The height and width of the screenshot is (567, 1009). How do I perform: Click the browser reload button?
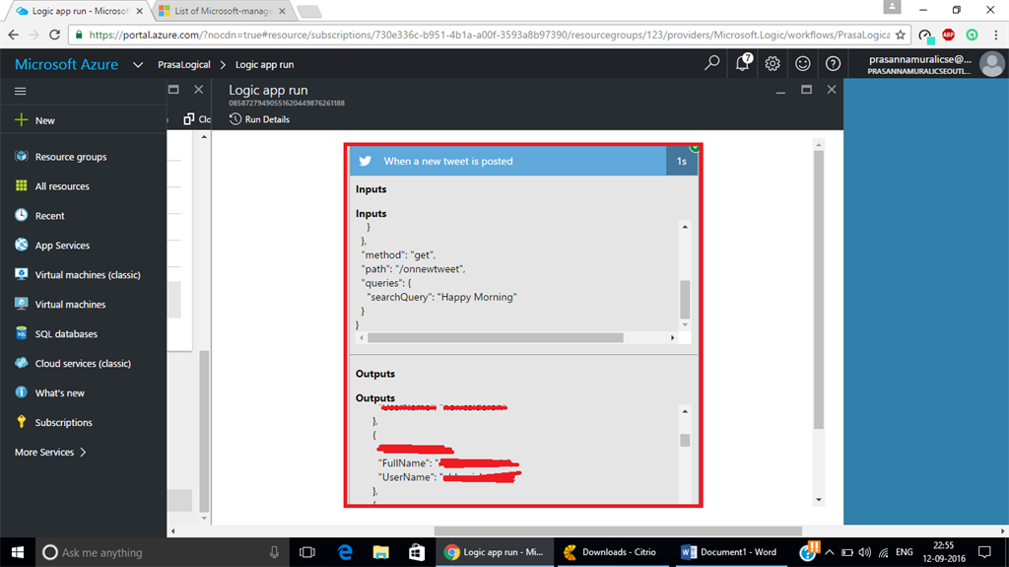pyautogui.click(x=55, y=35)
